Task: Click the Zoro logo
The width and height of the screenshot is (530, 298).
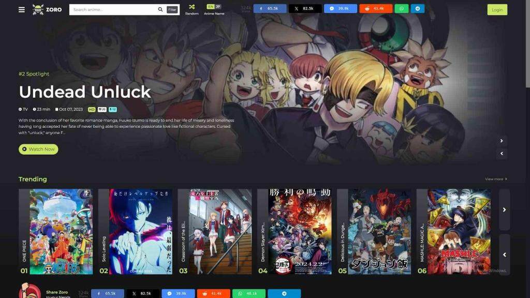Action: 47,9
